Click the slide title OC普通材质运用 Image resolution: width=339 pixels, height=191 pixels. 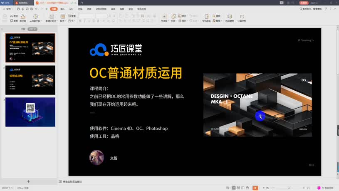[x=136, y=73]
